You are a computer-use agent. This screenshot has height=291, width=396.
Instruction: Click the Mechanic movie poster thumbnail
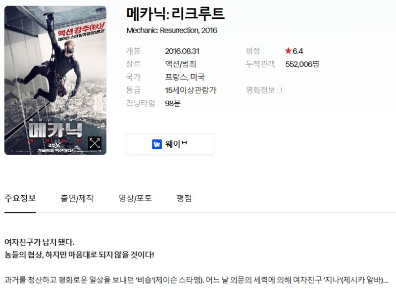coord(55,80)
